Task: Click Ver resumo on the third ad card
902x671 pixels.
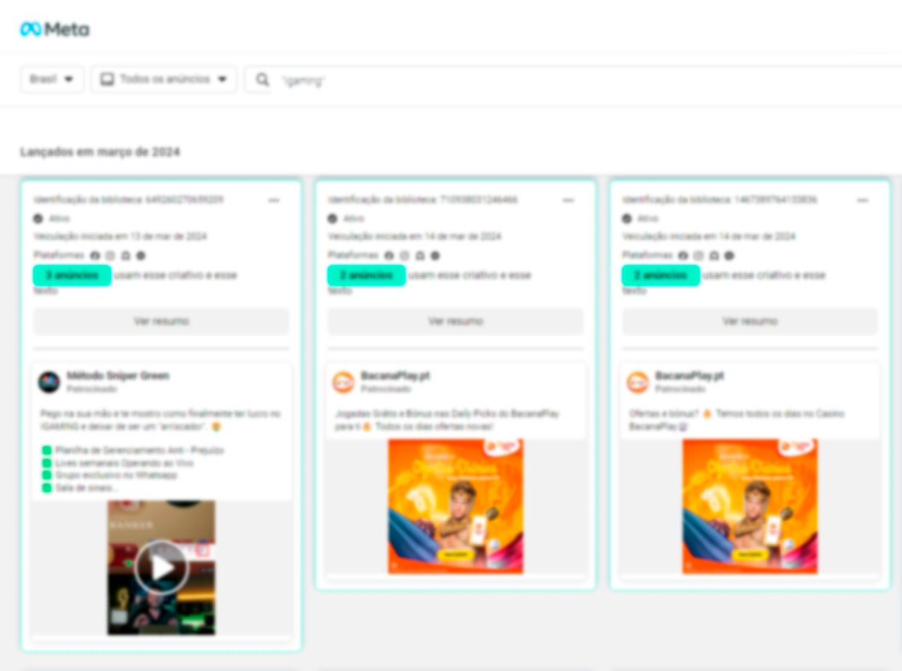Action: tap(750, 321)
